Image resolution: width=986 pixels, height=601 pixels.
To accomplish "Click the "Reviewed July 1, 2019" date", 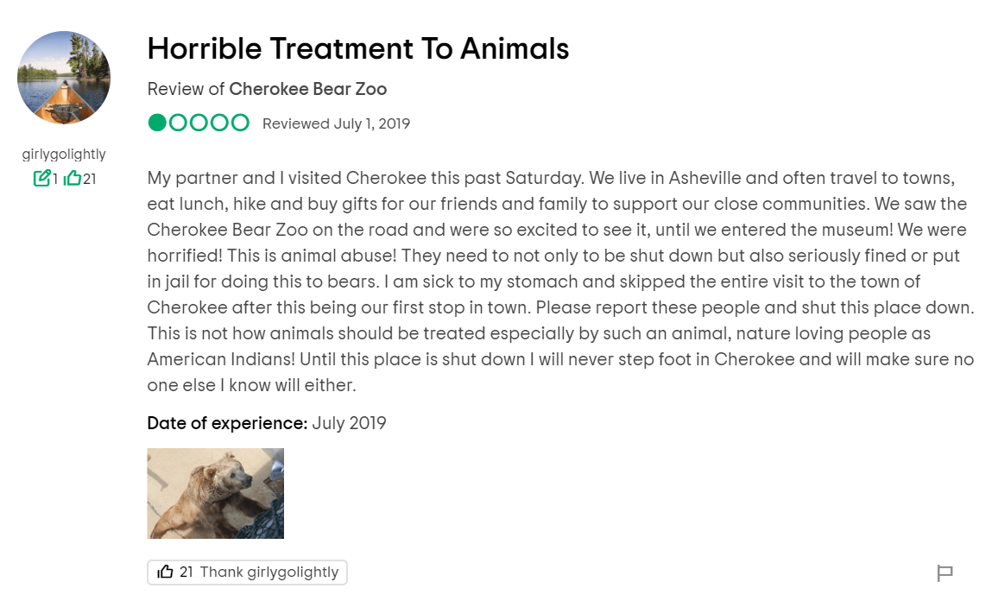I will [336, 123].
